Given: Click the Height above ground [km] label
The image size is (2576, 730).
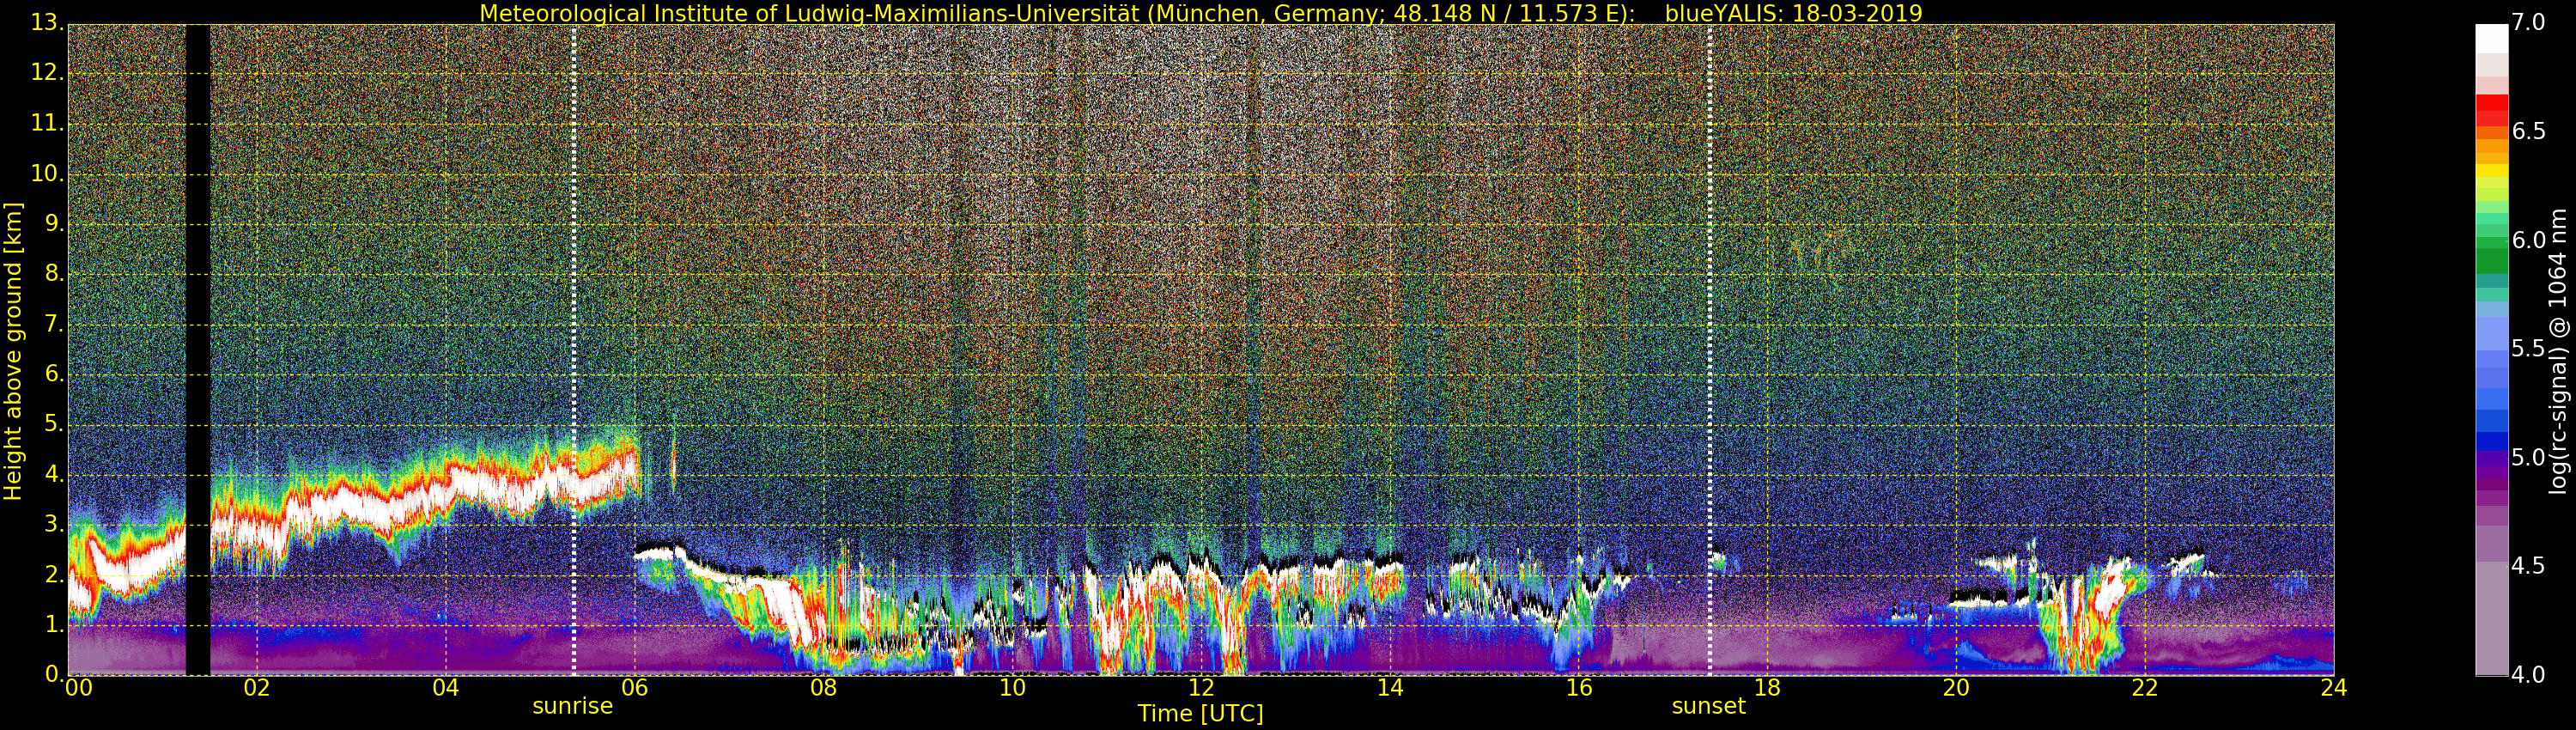Looking at the screenshot, I should (13, 350).
